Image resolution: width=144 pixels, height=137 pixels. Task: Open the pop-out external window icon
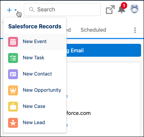click(110, 10)
